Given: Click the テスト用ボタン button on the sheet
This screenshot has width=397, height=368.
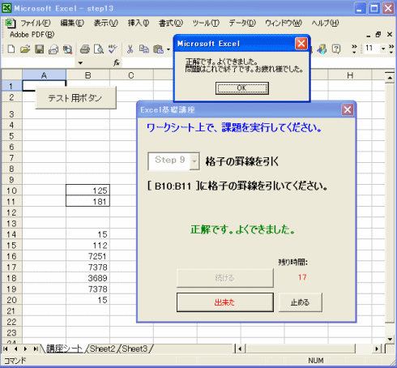Looking at the screenshot, I should (75, 98).
